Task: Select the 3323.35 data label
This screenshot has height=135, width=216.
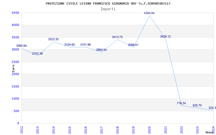Action: (x=53, y=39)
